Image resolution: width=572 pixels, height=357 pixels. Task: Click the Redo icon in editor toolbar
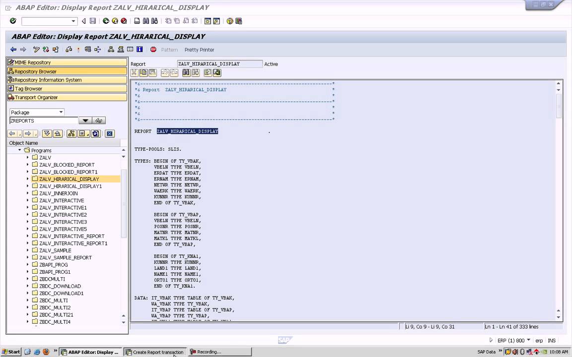pos(174,73)
